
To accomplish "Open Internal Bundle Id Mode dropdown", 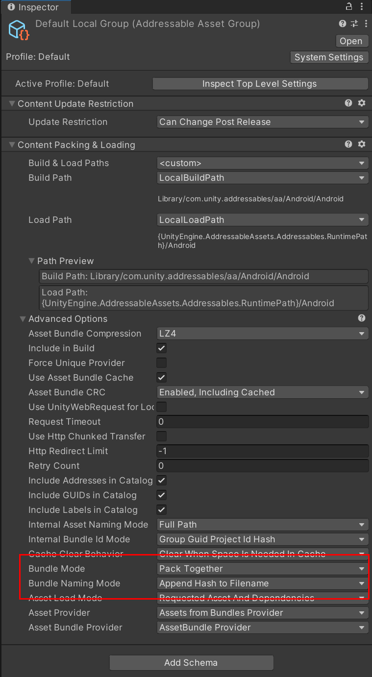I will pos(262,539).
